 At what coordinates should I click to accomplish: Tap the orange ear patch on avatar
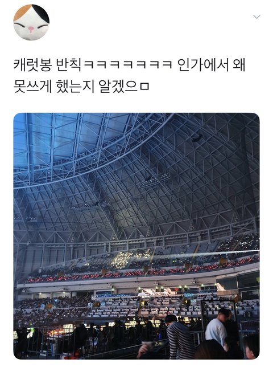click(x=22, y=12)
